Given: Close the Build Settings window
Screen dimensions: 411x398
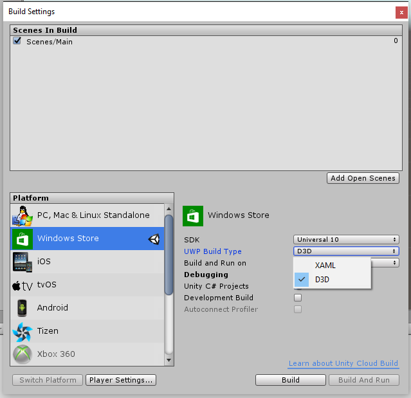Looking at the screenshot, I should coord(401,13).
